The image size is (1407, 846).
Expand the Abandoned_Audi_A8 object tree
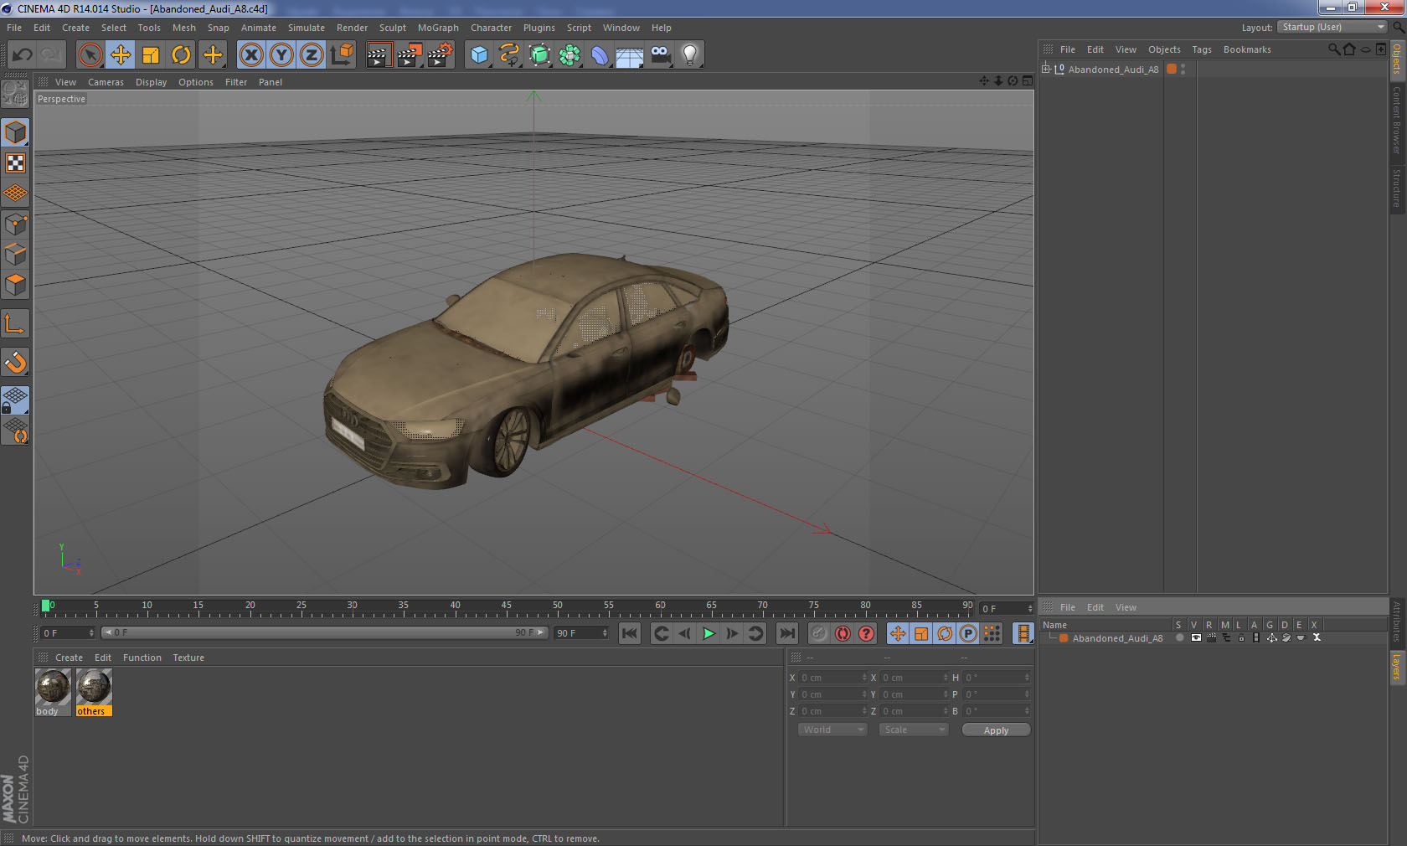point(1046,69)
